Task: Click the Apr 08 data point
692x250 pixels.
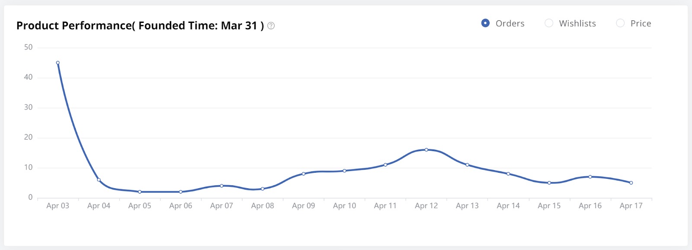Action: point(263,189)
